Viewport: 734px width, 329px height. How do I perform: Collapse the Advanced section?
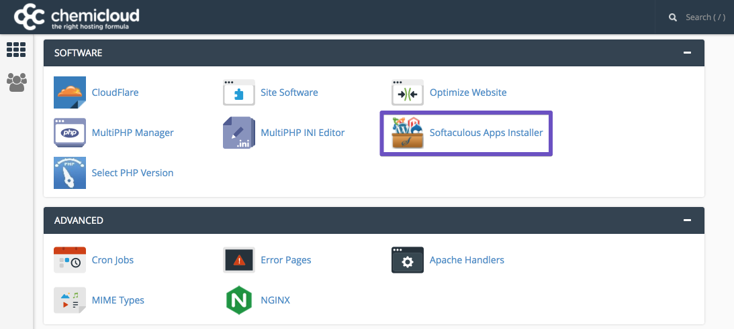pyautogui.click(x=686, y=220)
